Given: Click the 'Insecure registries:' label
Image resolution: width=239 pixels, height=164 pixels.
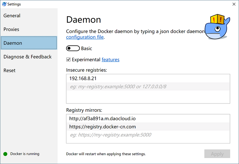Looking at the screenshot, I should [x=87, y=70].
